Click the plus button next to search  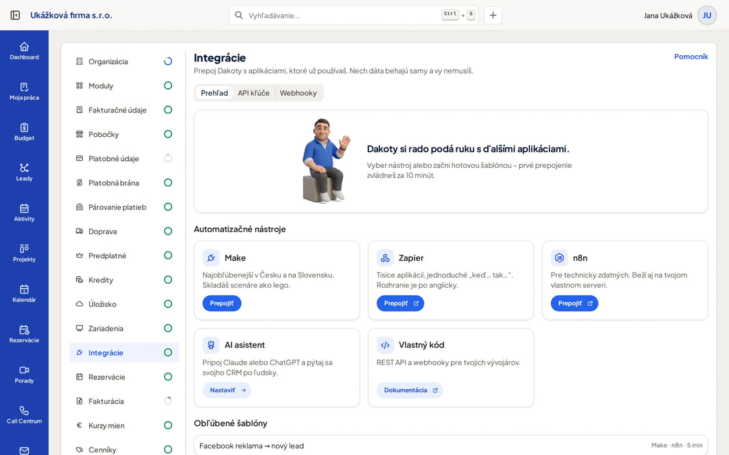point(493,16)
